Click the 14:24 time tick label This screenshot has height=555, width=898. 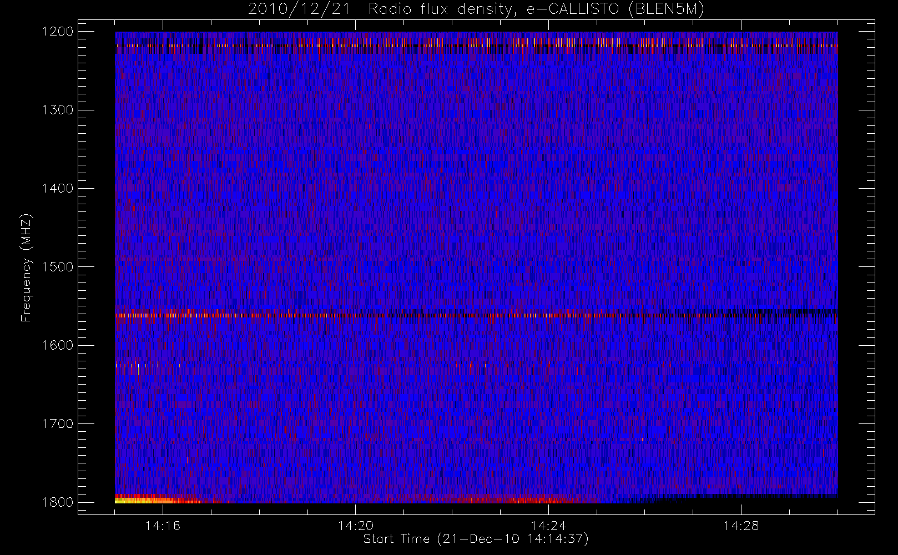click(x=548, y=526)
